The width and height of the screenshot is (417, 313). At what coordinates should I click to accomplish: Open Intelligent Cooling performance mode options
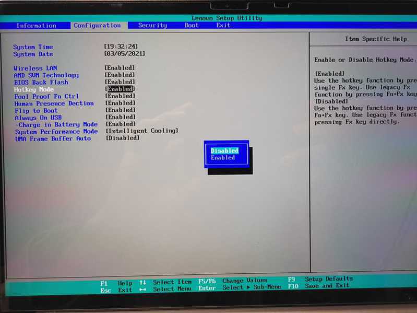(x=142, y=131)
